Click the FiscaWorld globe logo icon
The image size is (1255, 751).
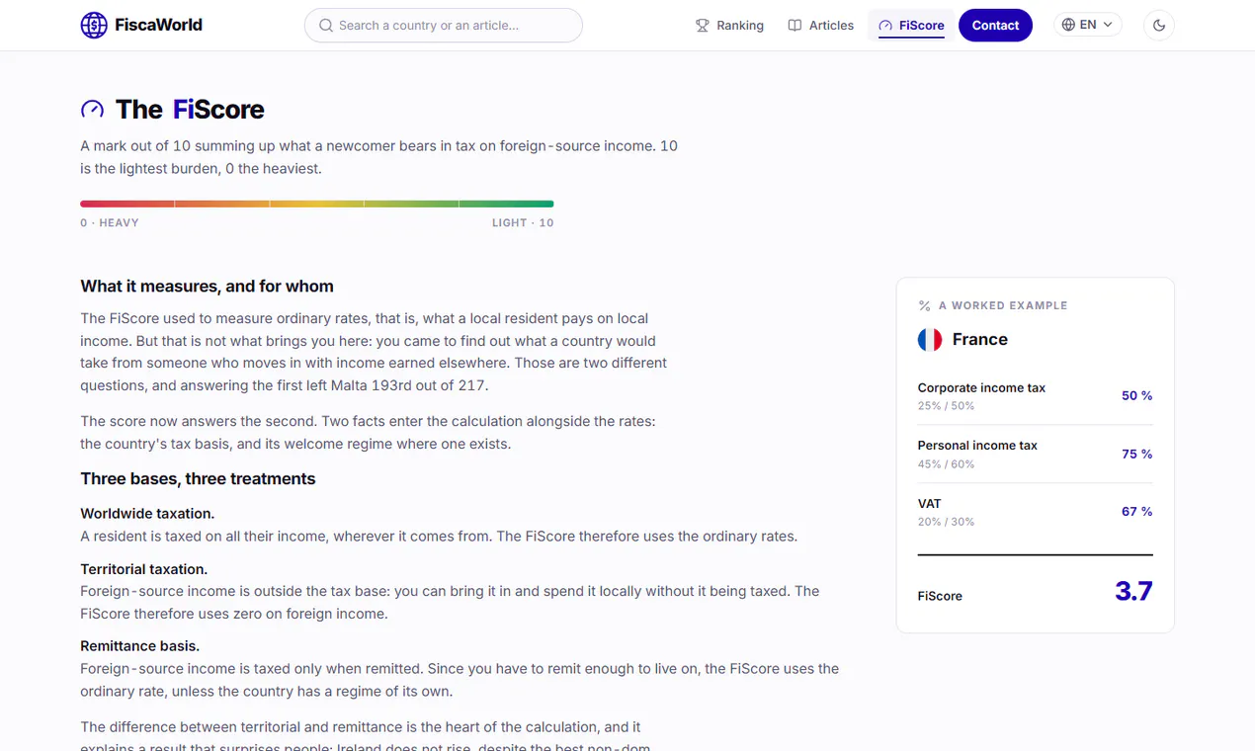tap(94, 25)
